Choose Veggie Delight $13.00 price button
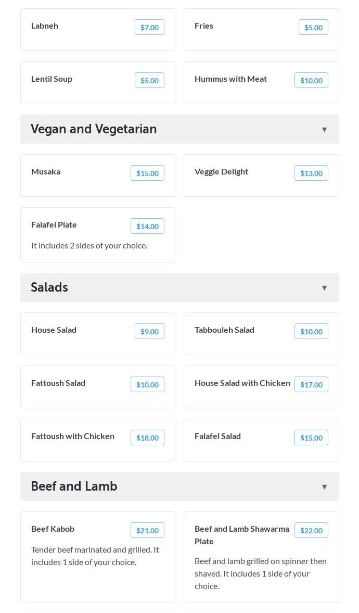This screenshot has width=359, height=613. pos(311,173)
